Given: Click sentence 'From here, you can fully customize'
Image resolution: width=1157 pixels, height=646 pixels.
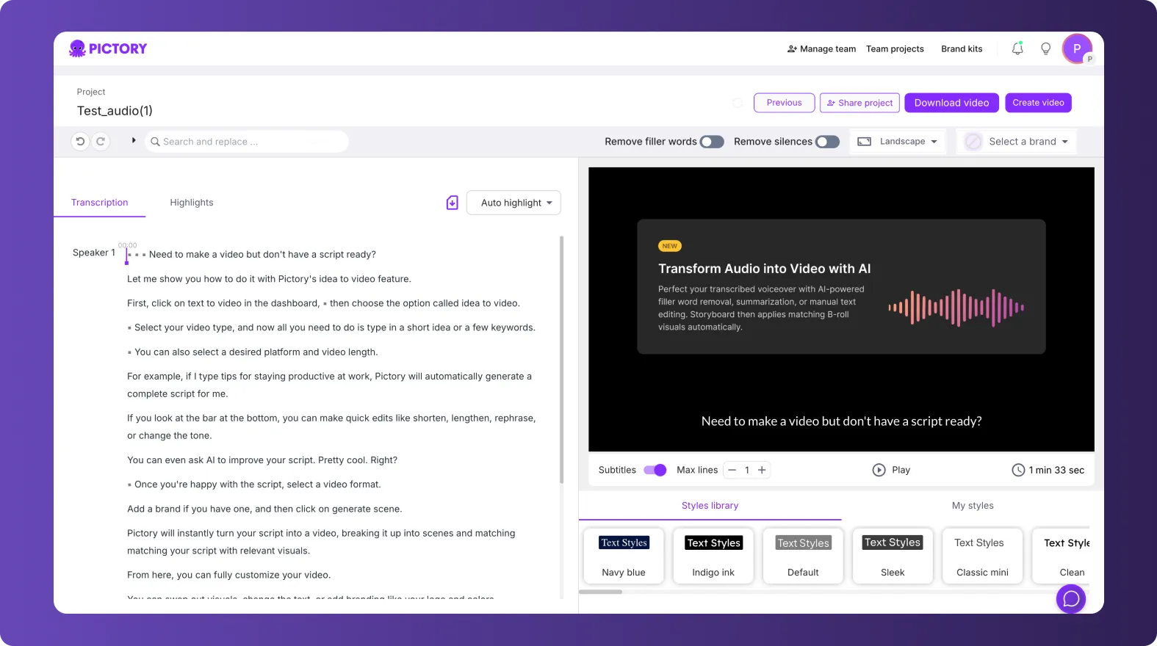Looking at the screenshot, I should tap(228, 575).
